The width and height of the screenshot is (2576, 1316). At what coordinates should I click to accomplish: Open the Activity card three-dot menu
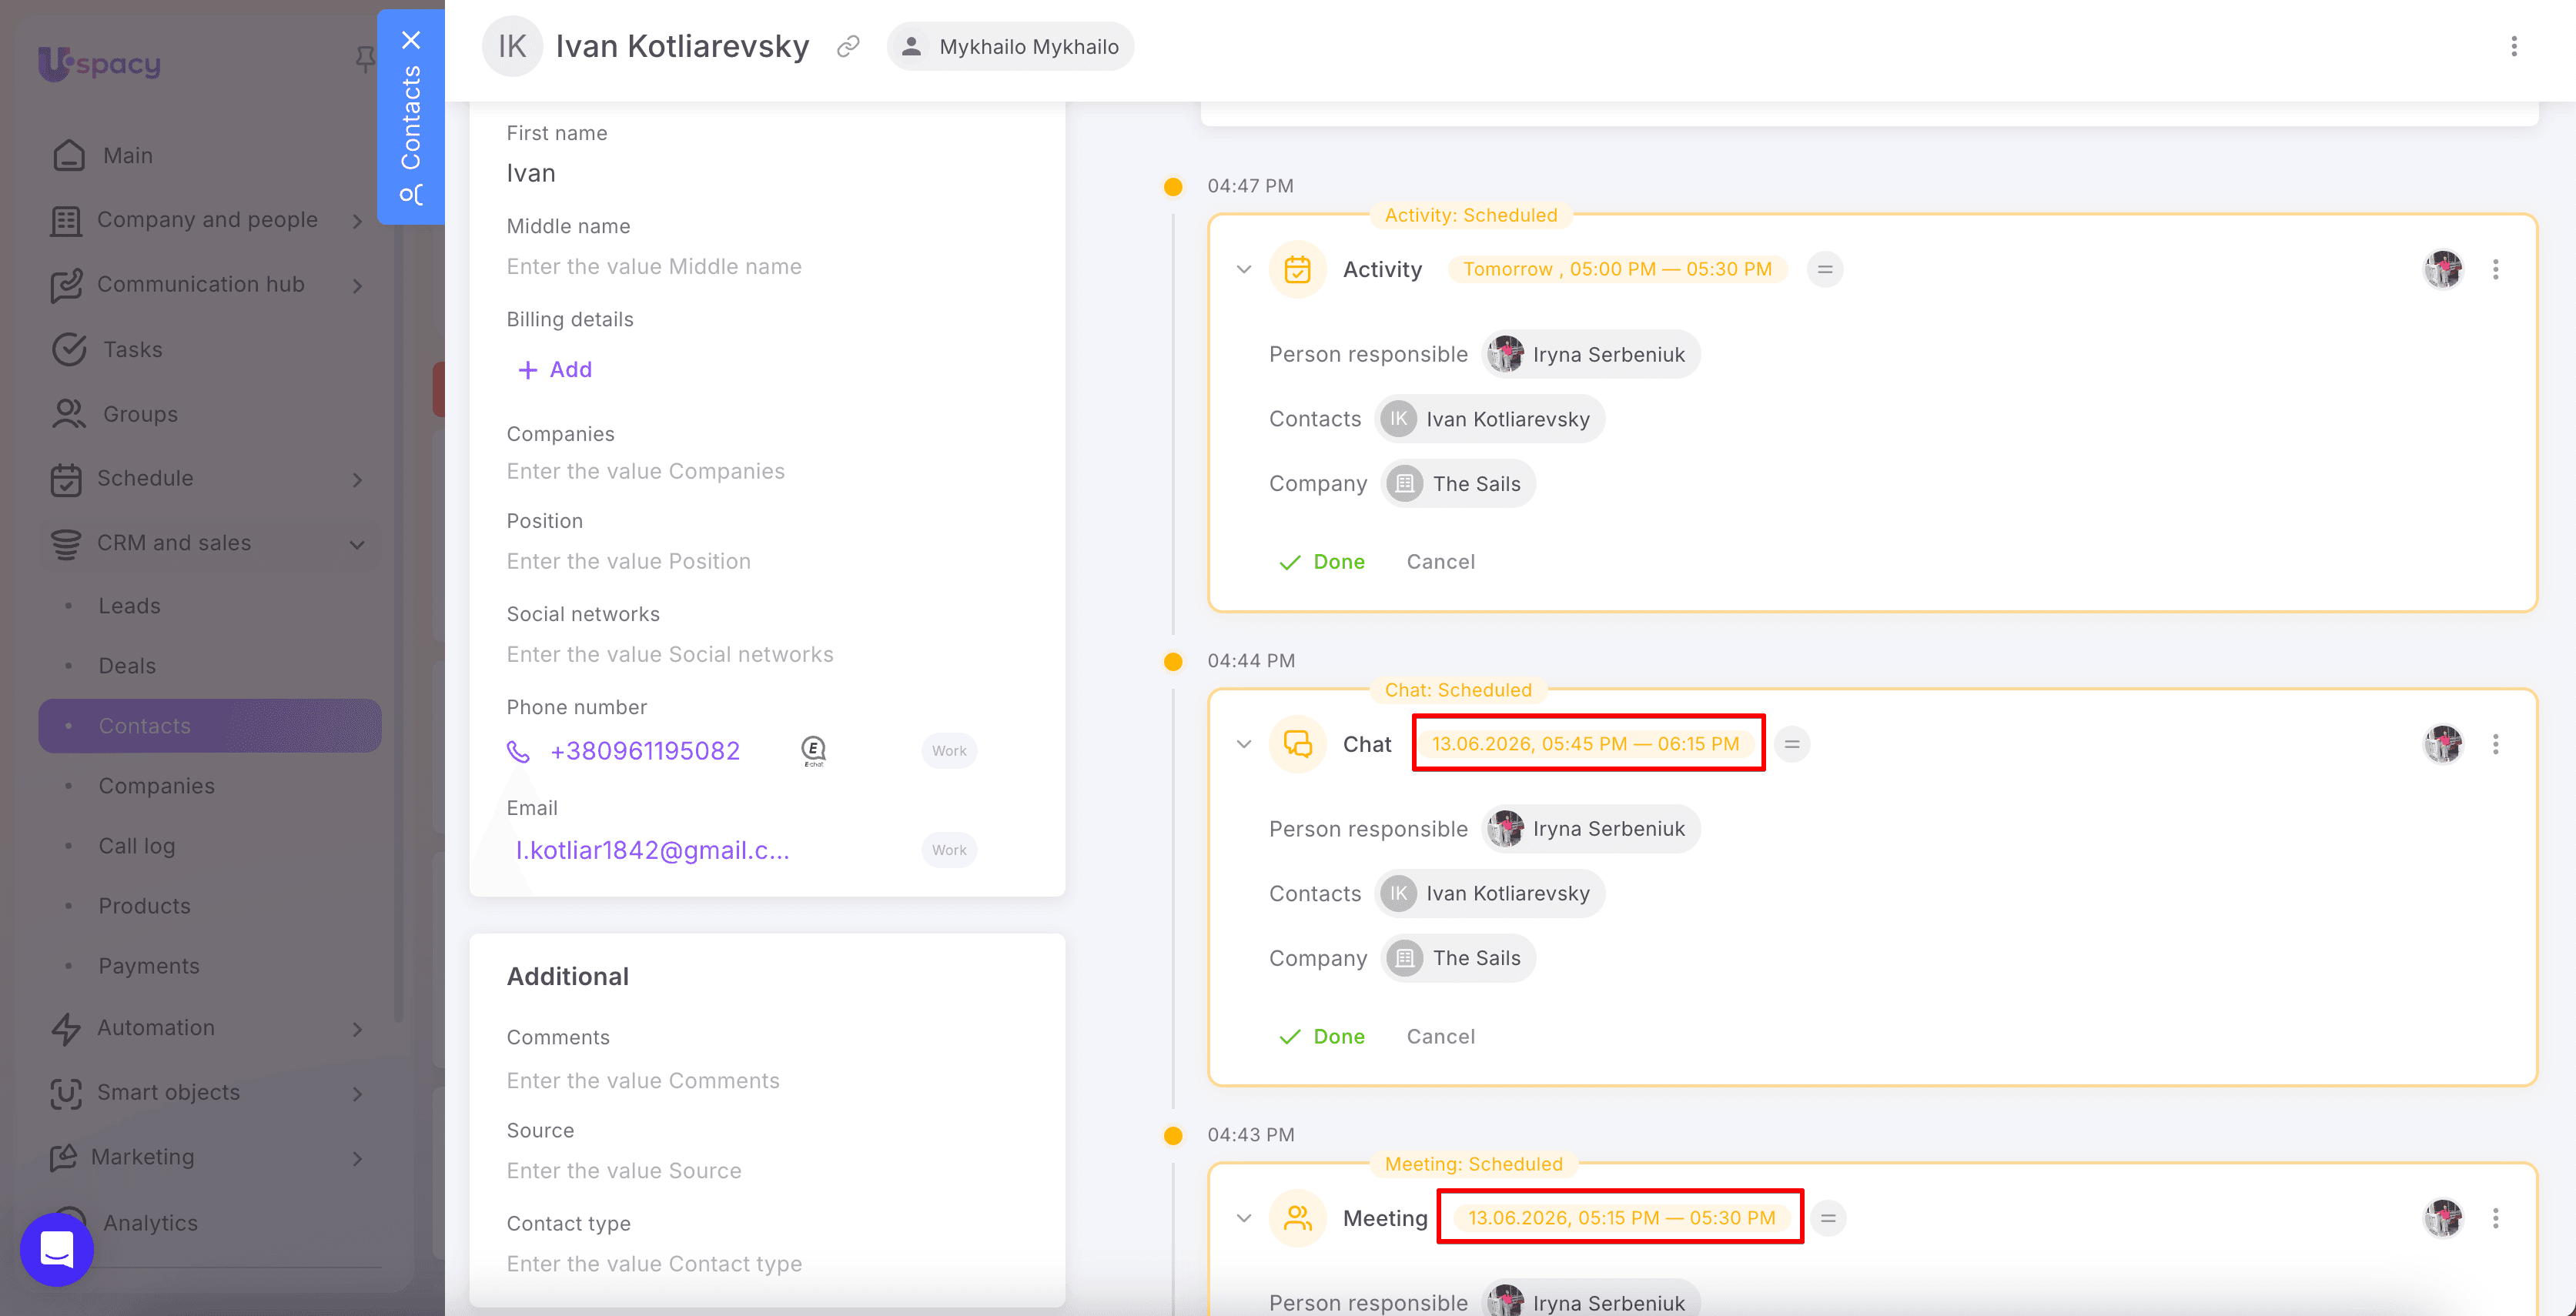pos(2496,269)
